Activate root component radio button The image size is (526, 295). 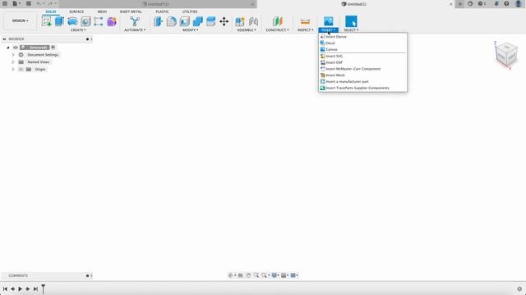point(53,48)
